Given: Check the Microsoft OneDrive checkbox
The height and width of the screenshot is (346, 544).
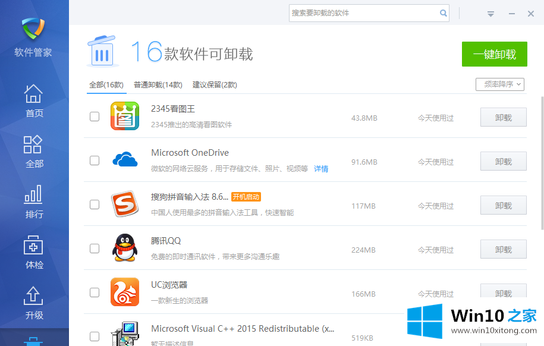Looking at the screenshot, I should [95, 161].
